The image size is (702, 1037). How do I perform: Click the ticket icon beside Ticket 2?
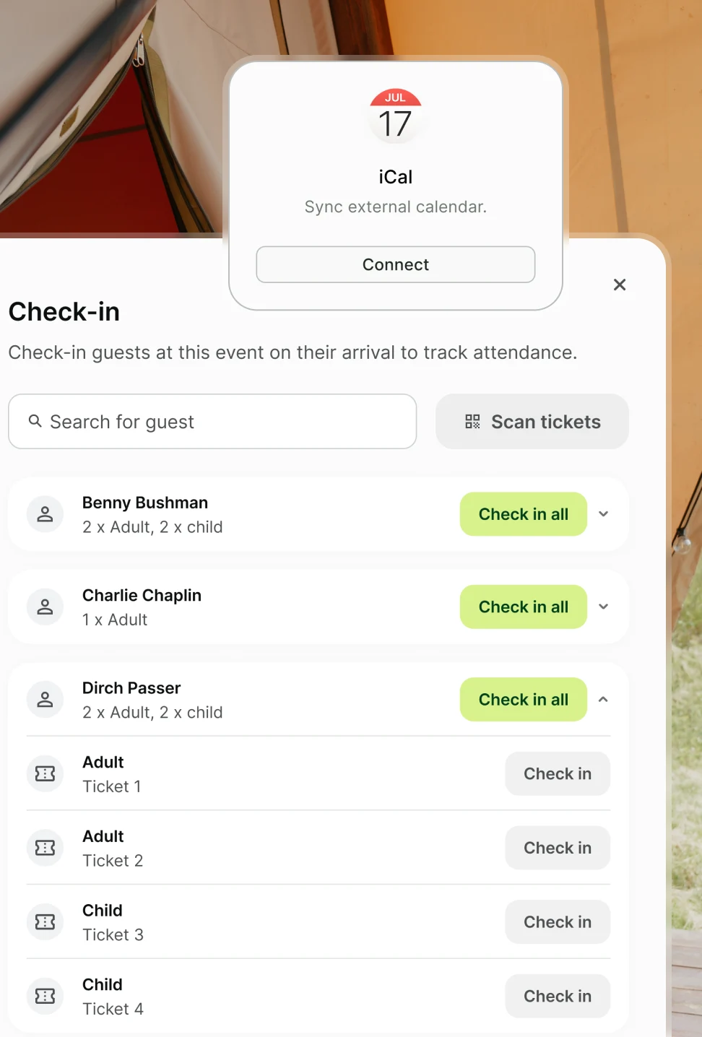tap(45, 848)
